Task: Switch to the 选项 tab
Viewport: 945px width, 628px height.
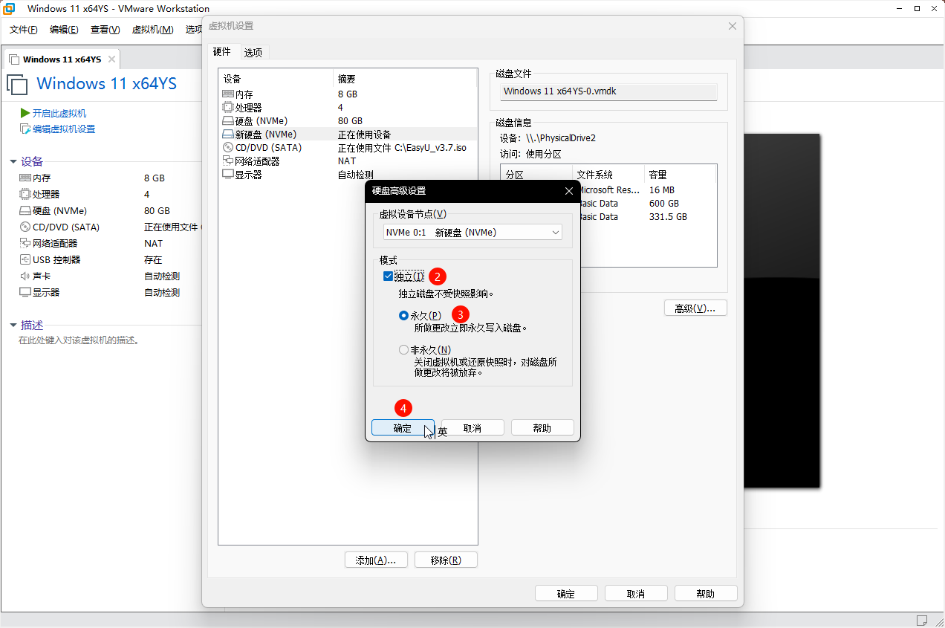Action: tap(253, 53)
